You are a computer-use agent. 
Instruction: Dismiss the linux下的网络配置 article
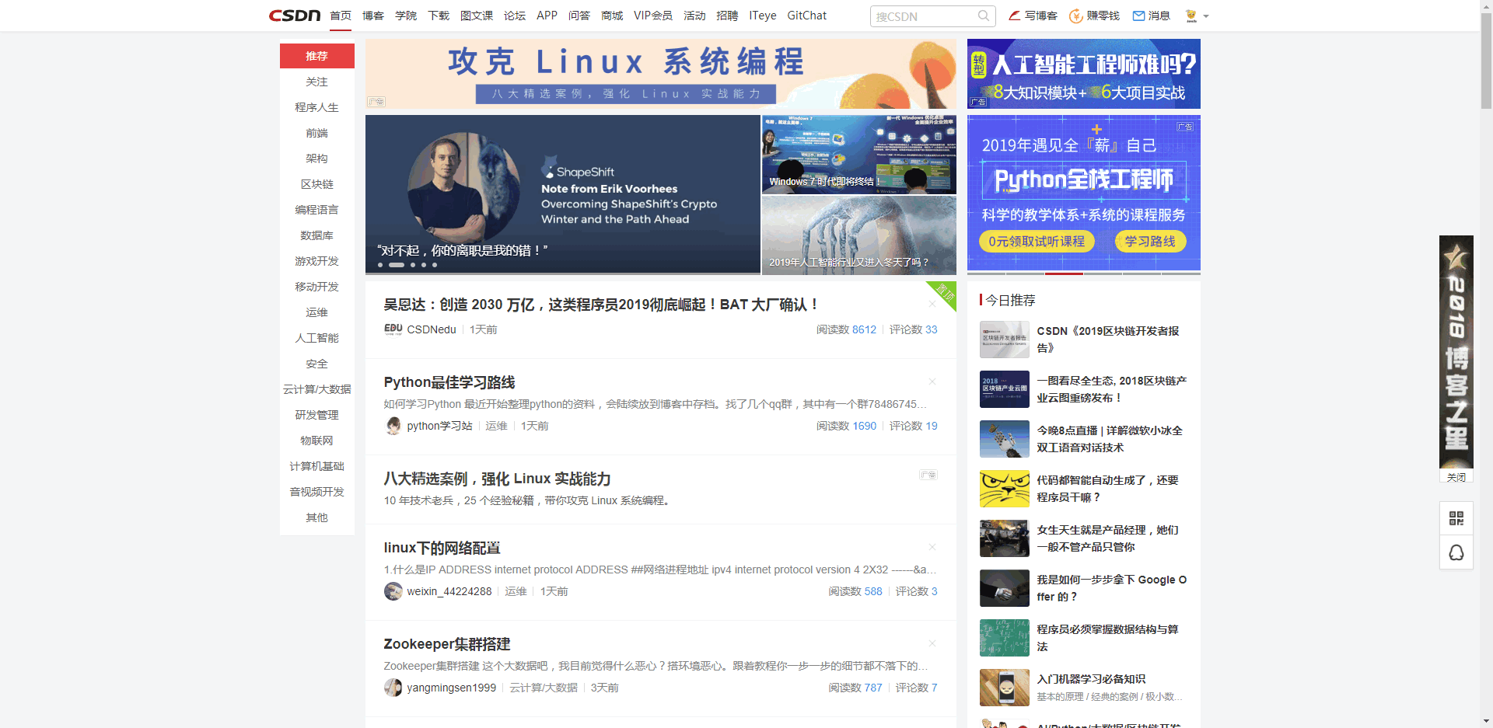932,547
